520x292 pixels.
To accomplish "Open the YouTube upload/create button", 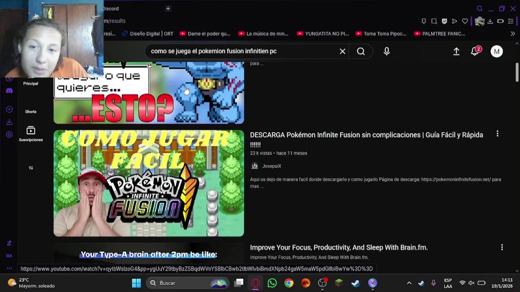I will click(x=456, y=51).
